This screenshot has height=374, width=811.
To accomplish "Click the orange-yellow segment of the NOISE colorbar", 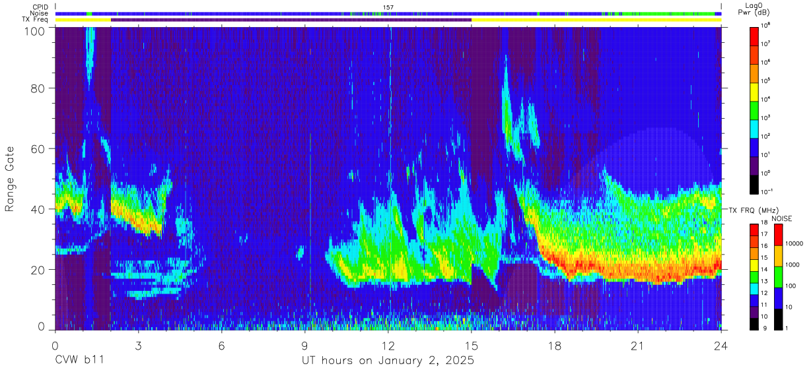I will click(779, 256).
